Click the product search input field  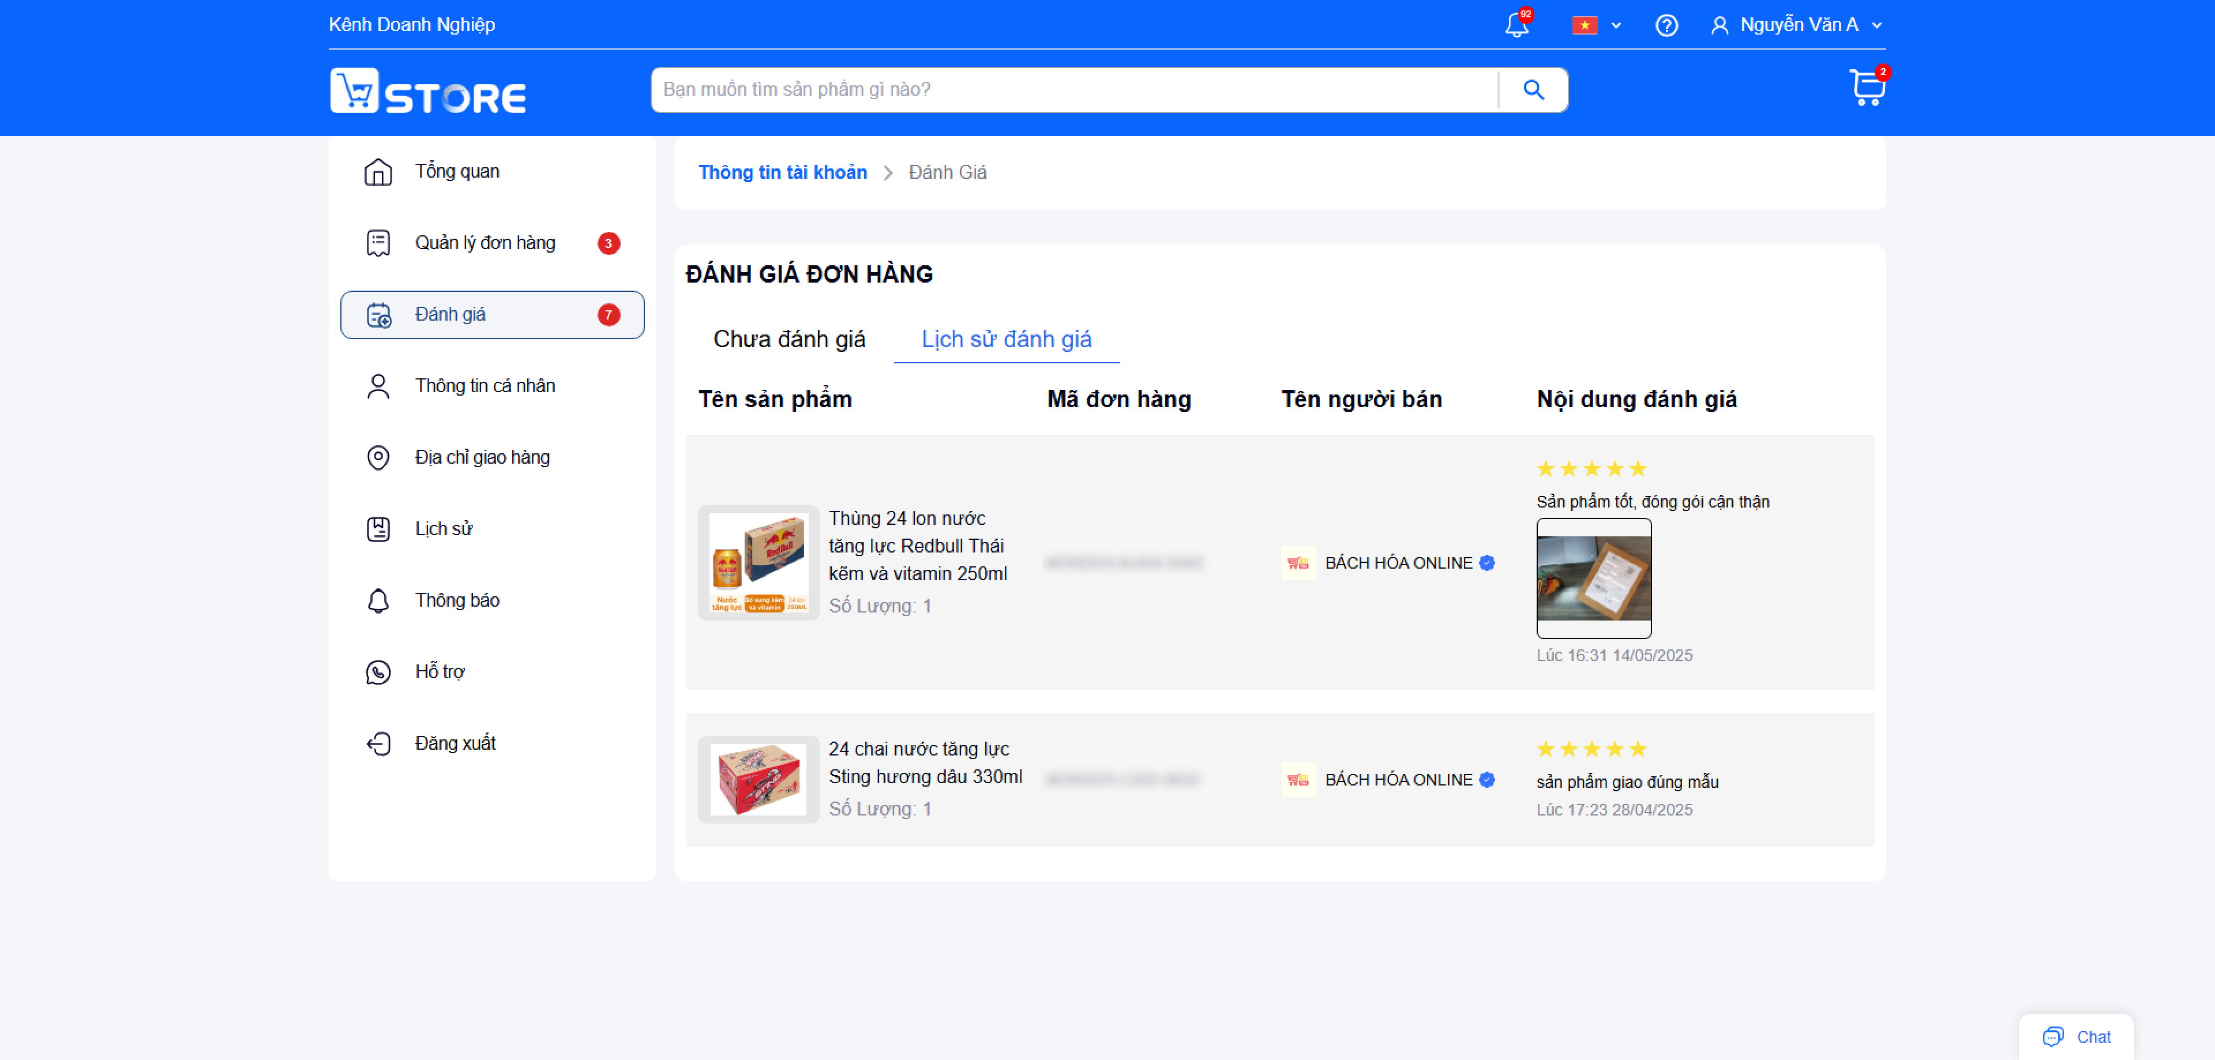[x=1074, y=89]
